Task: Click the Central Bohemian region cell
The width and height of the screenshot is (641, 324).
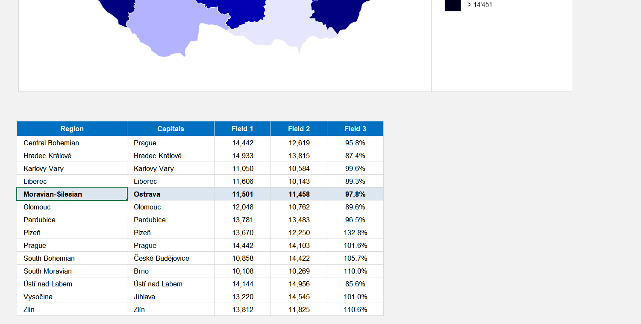Action: (x=49, y=143)
